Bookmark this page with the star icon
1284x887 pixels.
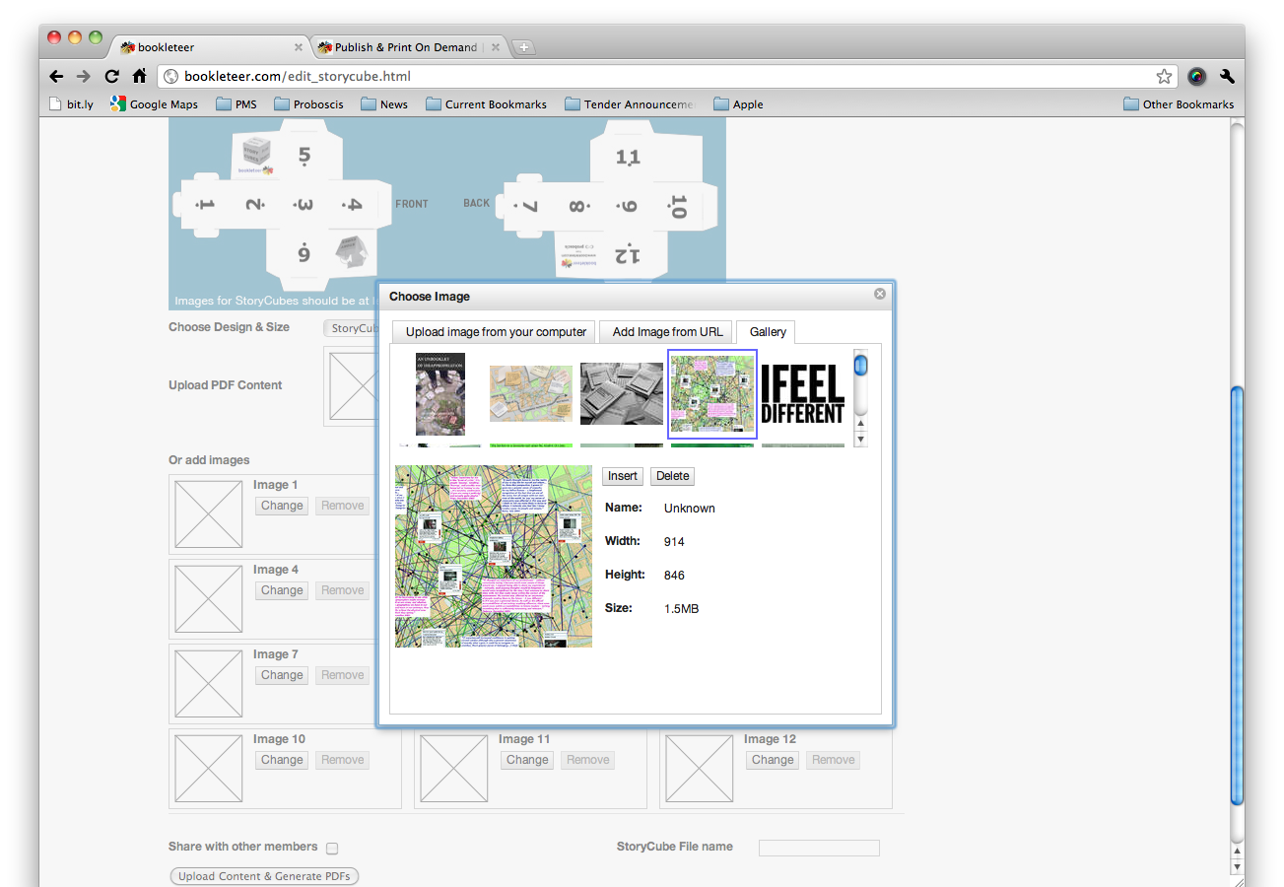click(x=1164, y=76)
